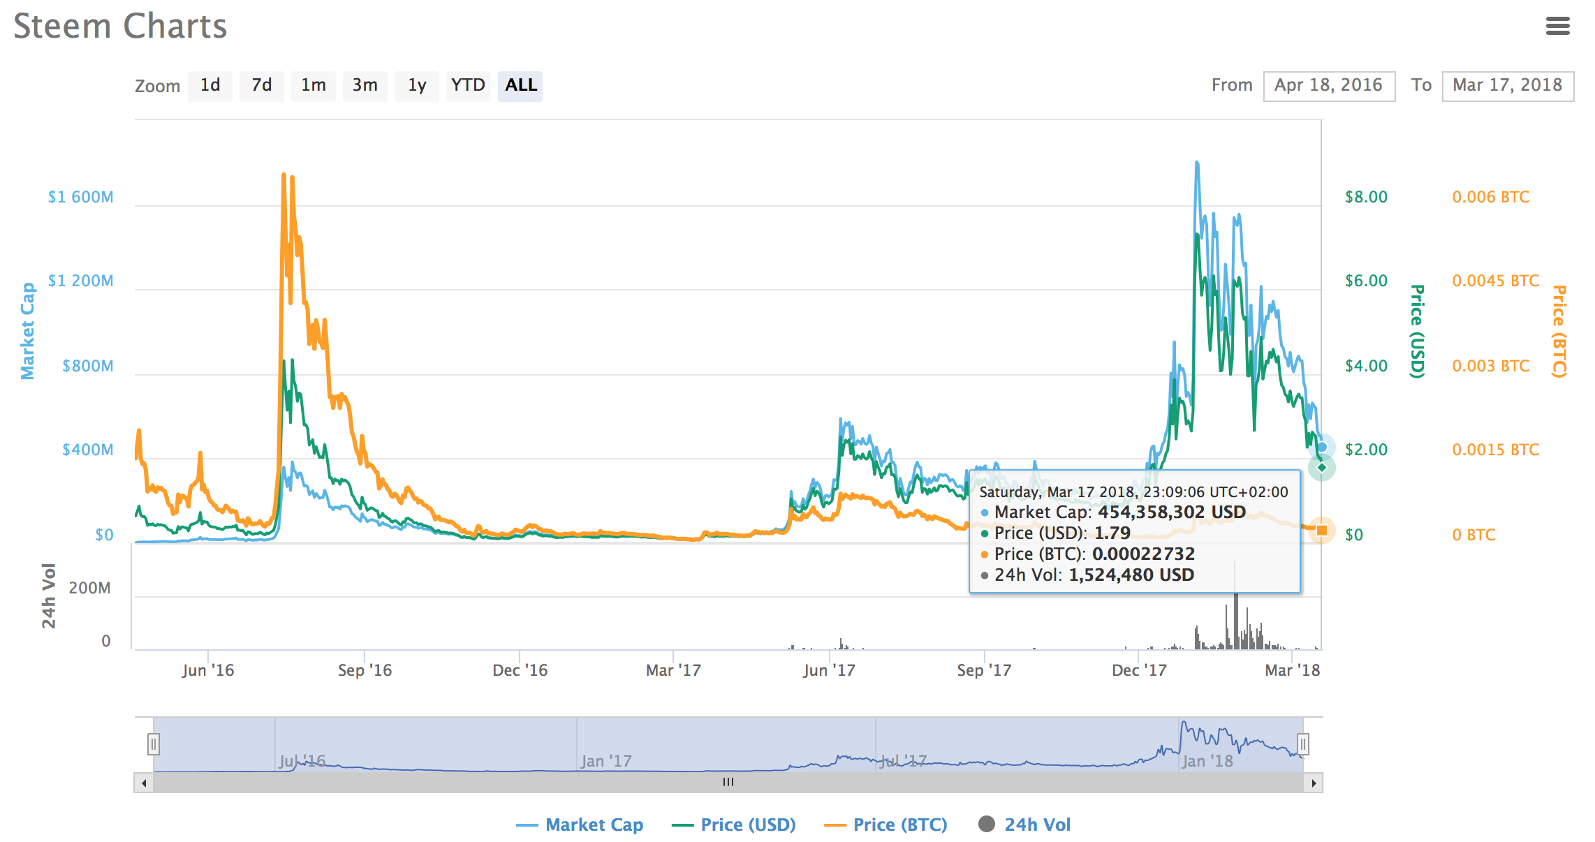1595x842 pixels.
Task: Click the blue Market Cap point marker
Action: [x=1322, y=447]
